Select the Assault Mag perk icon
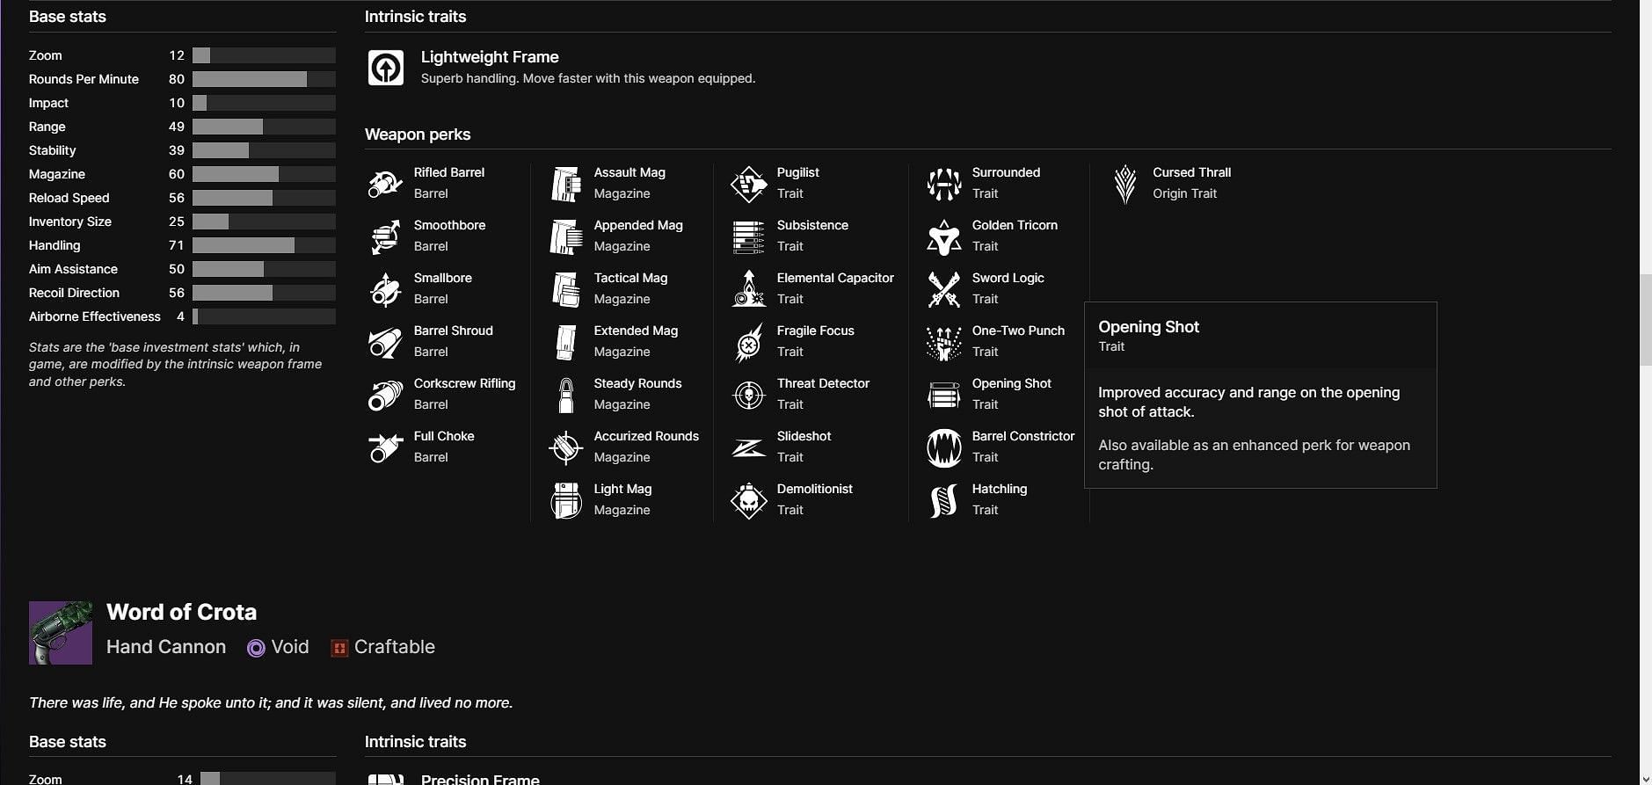 click(x=566, y=184)
